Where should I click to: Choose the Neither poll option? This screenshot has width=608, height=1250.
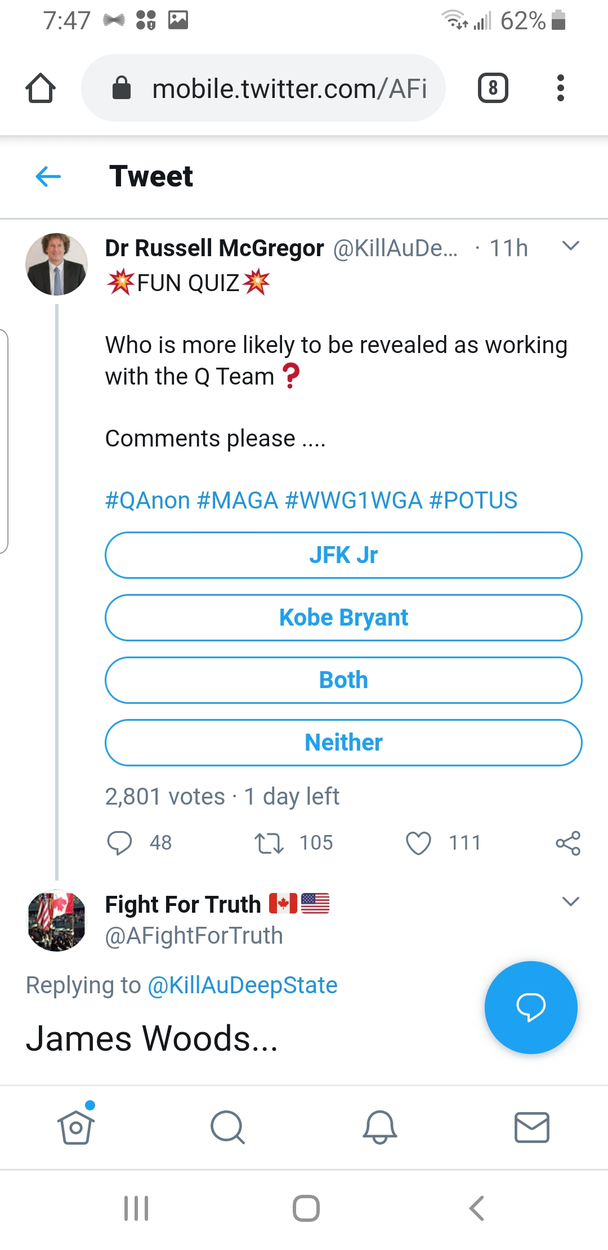[343, 743]
